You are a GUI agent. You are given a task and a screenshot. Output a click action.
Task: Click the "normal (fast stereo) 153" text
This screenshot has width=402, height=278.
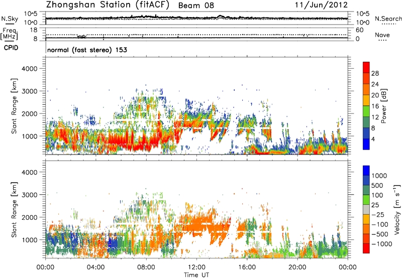click(x=87, y=50)
